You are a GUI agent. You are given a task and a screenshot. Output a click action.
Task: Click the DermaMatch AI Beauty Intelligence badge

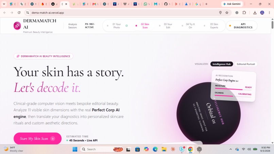43,56
